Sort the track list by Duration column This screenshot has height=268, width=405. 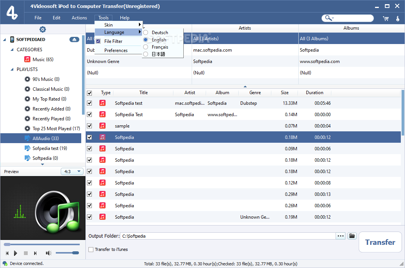pos(314,93)
